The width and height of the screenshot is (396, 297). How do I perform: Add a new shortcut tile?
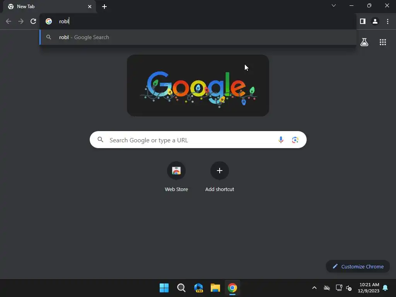pos(220,177)
